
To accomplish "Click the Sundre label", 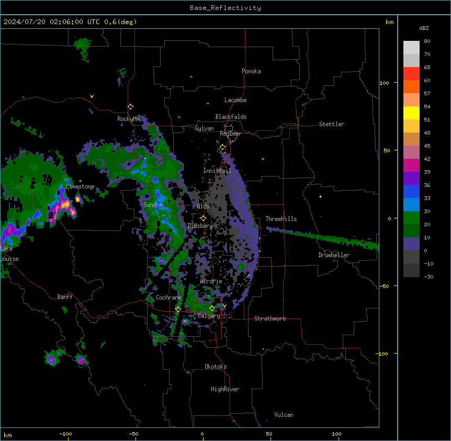I will click(x=153, y=205).
